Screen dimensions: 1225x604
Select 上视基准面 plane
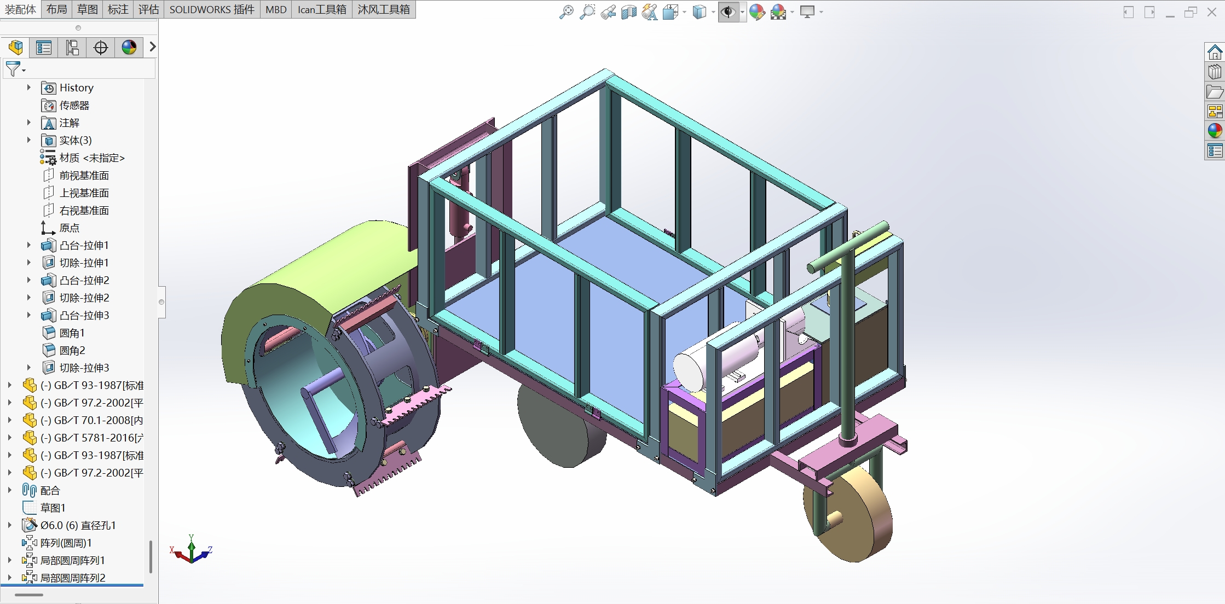tap(84, 193)
